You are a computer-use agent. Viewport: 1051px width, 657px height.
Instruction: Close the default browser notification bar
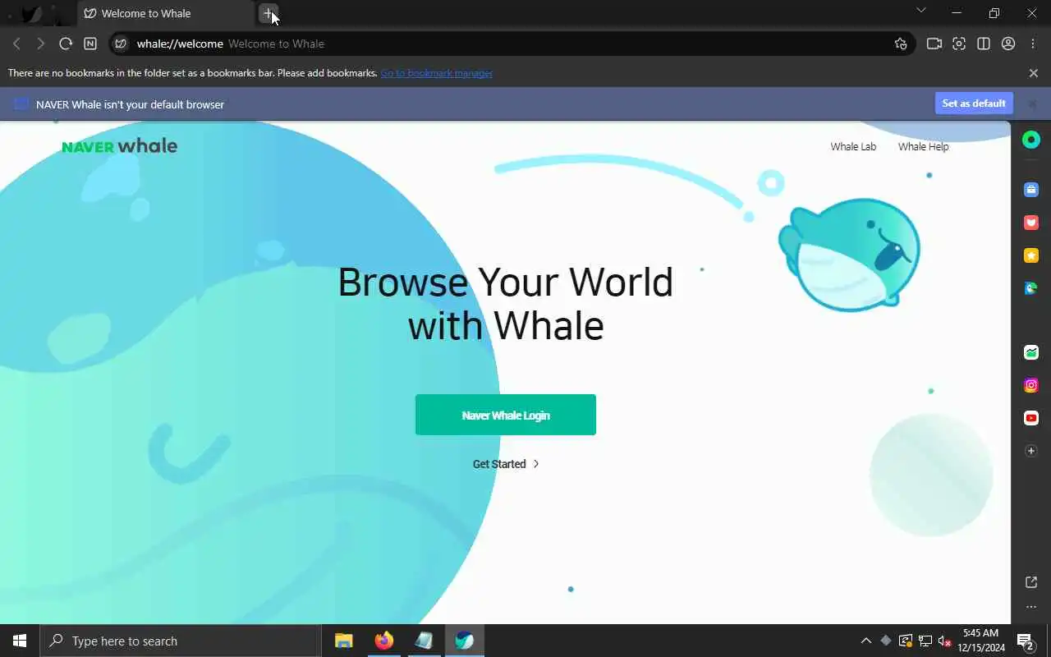(1033, 104)
